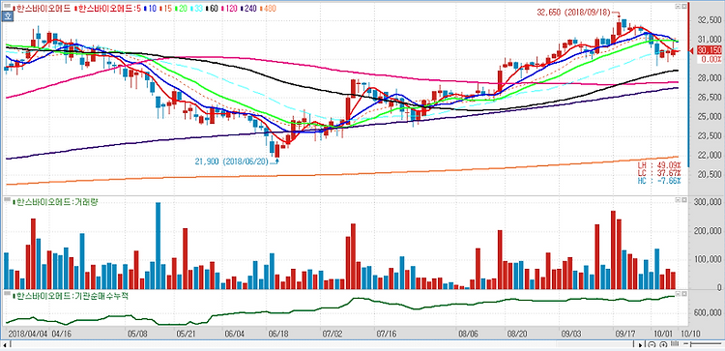Click the blue 호 badge icon
This screenshot has height=351, width=725.
point(8,16)
